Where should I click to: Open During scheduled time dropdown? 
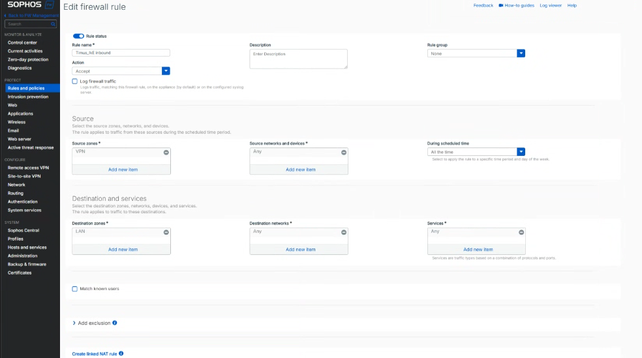521,152
